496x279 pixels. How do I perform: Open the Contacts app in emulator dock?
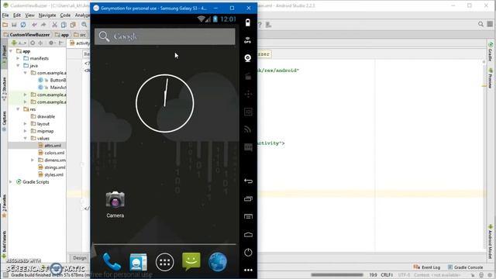[x=138, y=262]
